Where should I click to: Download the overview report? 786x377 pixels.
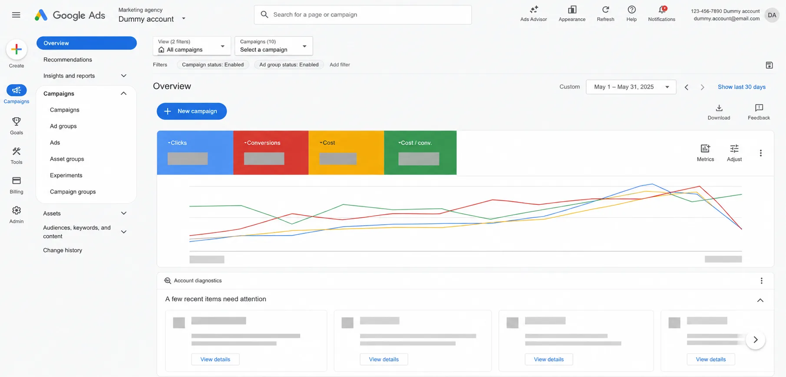tap(719, 112)
